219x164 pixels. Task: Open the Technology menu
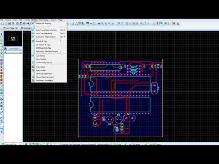coord(43,20)
